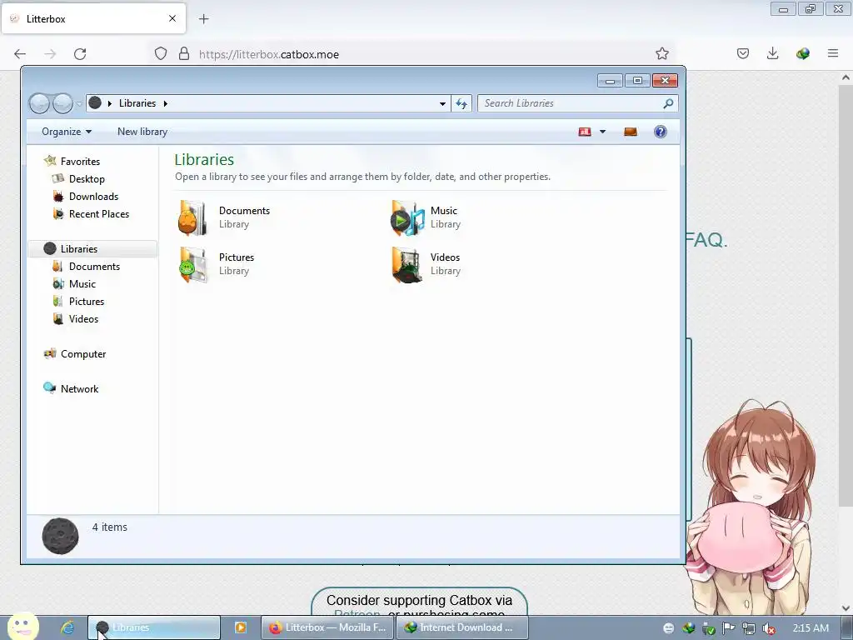Expand the view options dropdown arrow

[602, 132]
